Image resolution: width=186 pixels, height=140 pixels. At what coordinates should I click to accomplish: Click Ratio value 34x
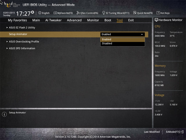[156, 56]
